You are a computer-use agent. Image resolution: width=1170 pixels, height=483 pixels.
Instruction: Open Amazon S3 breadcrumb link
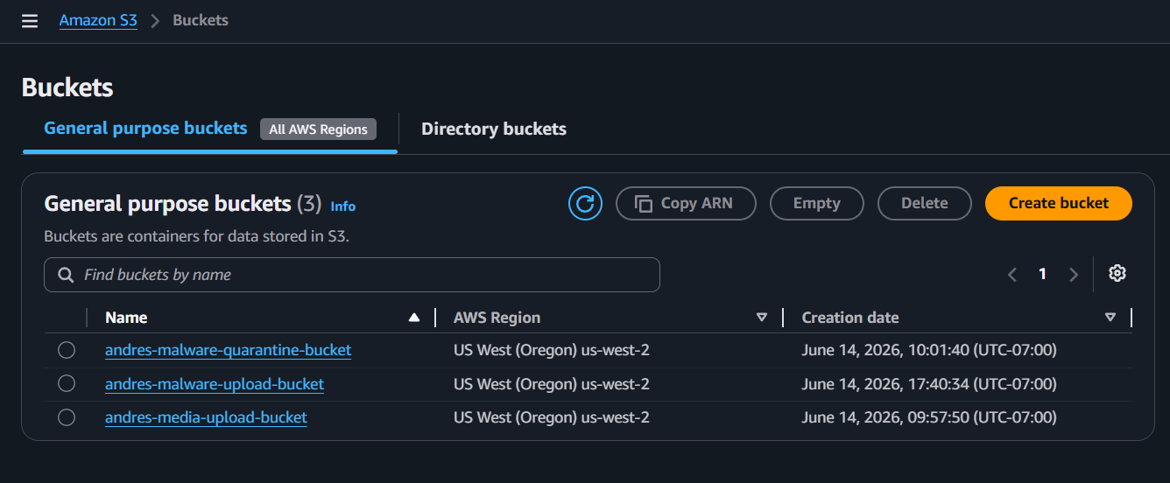[x=98, y=20]
